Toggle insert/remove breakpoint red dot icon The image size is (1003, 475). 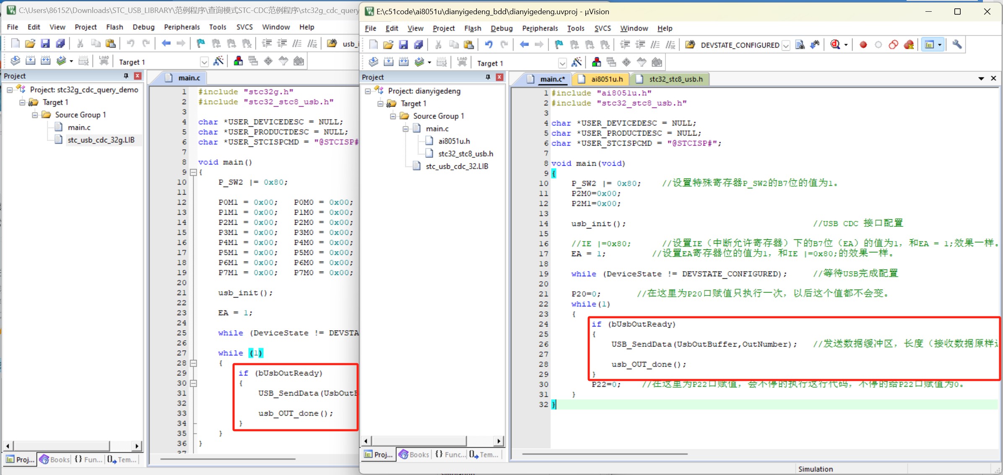[863, 45]
